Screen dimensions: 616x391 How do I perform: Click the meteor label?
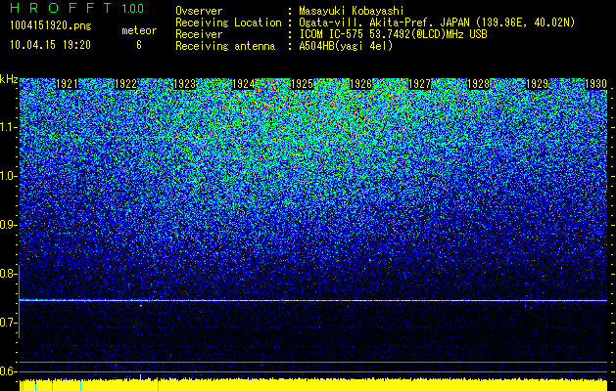[139, 30]
